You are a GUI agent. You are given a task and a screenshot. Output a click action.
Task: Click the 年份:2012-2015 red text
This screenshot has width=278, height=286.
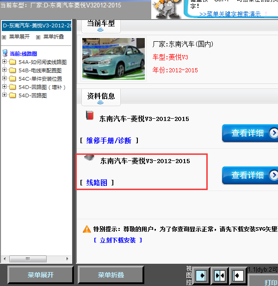click(x=175, y=70)
